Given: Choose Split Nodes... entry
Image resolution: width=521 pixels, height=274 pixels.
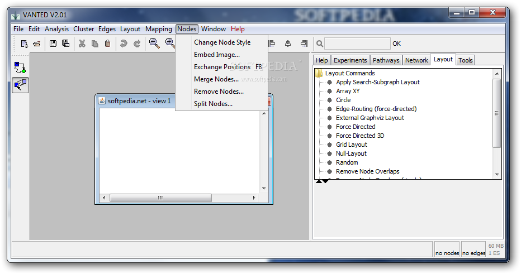Looking at the screenshot, I should [x=221, y=104].
